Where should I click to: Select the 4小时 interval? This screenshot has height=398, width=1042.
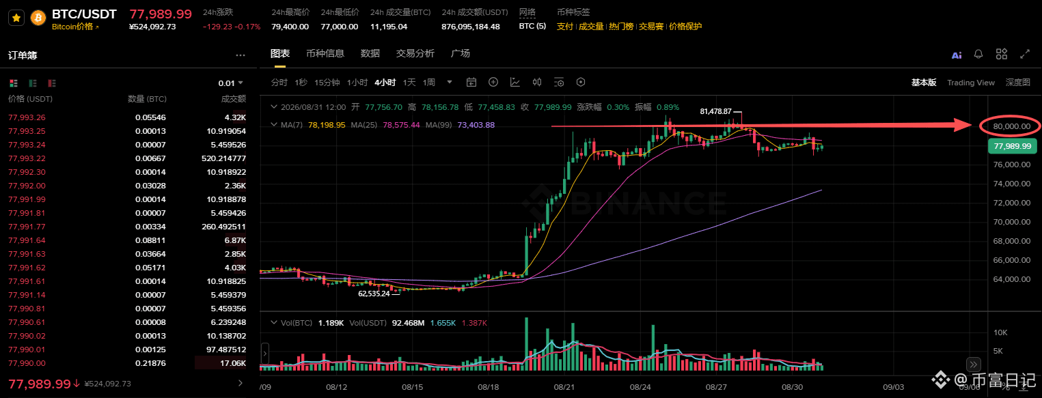[385, 83]
